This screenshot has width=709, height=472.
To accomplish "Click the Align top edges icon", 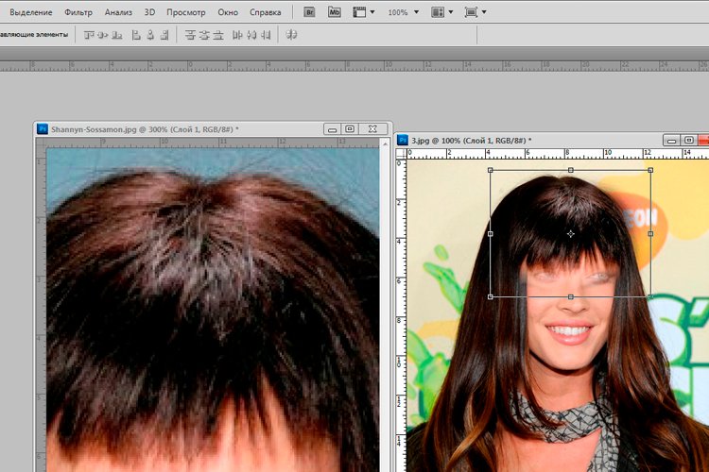I will [89, 35].
